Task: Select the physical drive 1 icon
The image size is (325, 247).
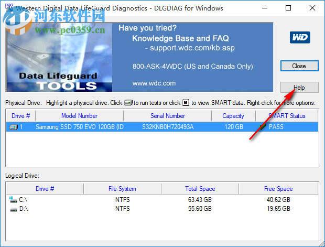Action: tap(14, 127)
